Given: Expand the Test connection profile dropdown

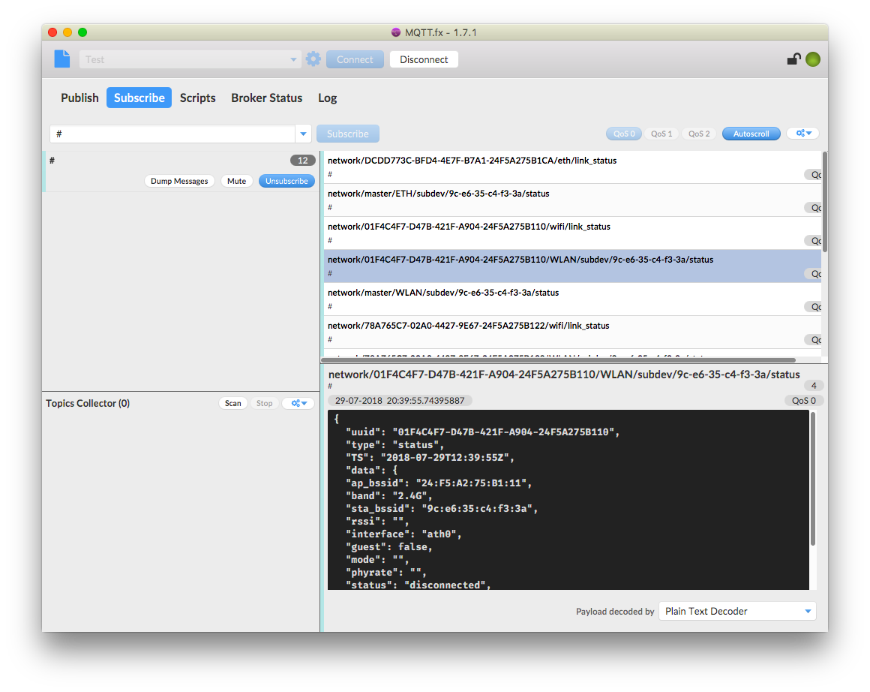Looking at the screenshot, I should tap(190, 59).
